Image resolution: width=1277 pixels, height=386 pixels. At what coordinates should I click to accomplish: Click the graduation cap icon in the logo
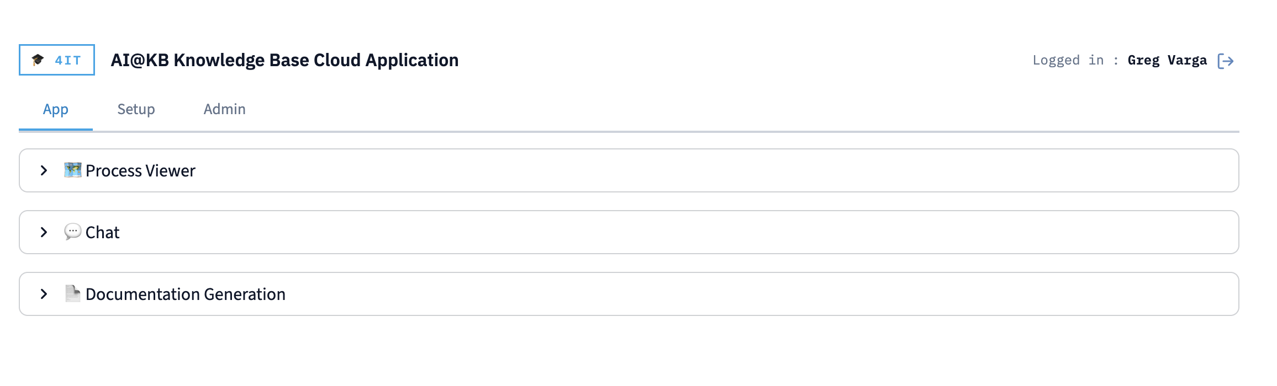pyautogui.click(x=38, y=60)
